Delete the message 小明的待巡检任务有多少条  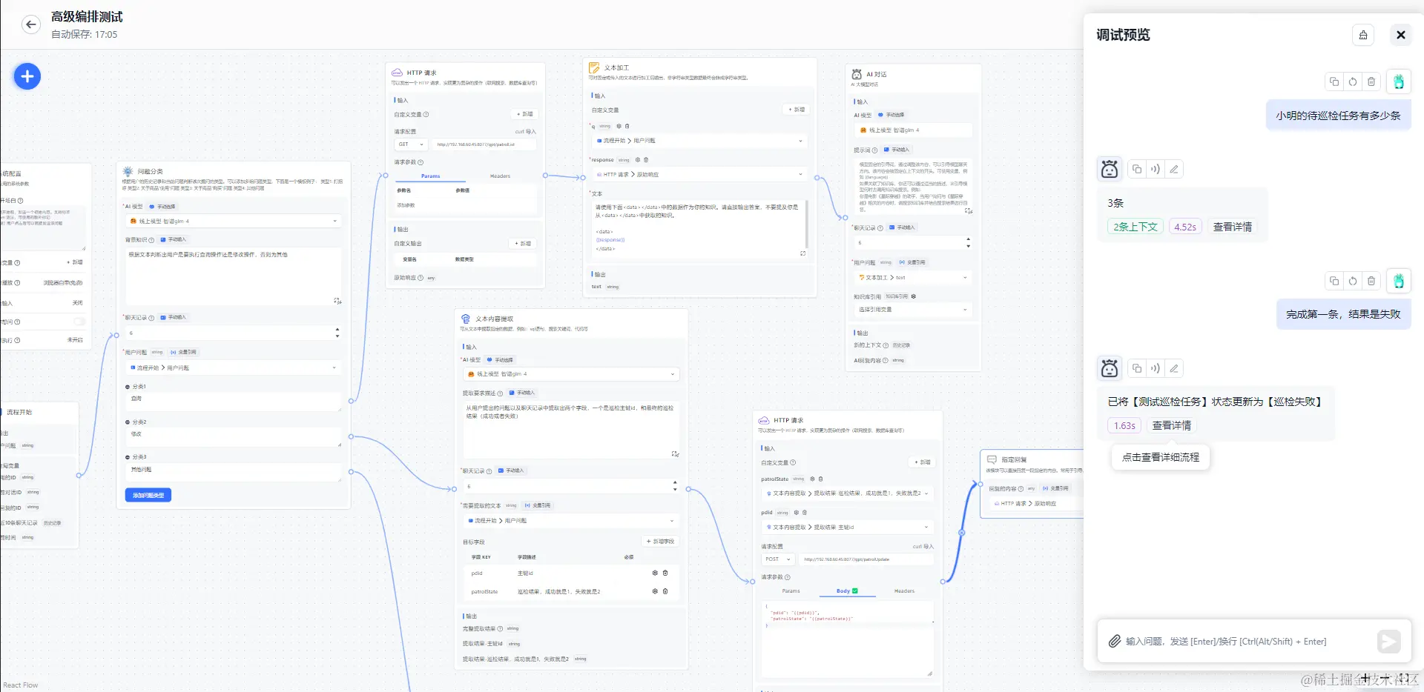(1371, 82)
